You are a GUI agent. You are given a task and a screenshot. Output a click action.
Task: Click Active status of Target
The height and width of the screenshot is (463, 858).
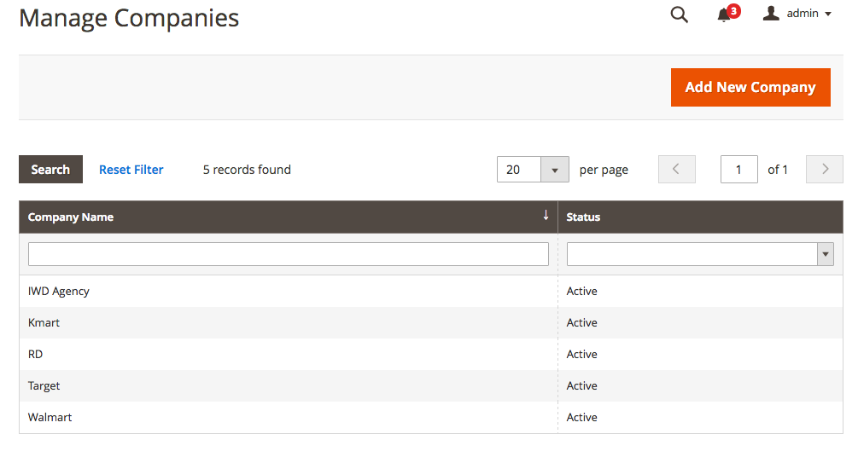(581, 386)
